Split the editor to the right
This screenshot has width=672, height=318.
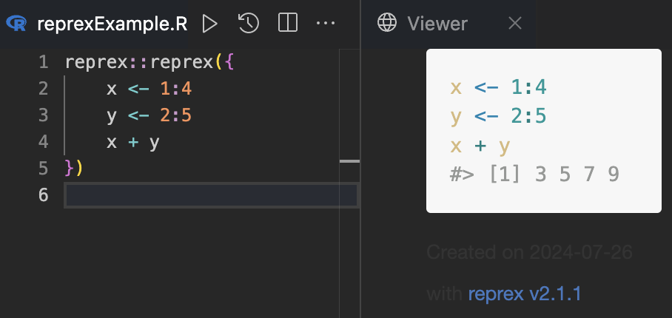(287, 24)
